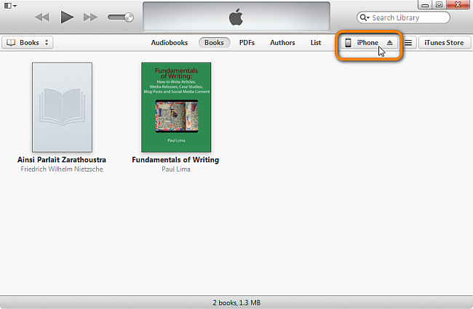The width and height of the screenshot is (473, 309).
Task: Select the Ainsi Parlait Zarathoustra cover
Action: click(62, 108)
